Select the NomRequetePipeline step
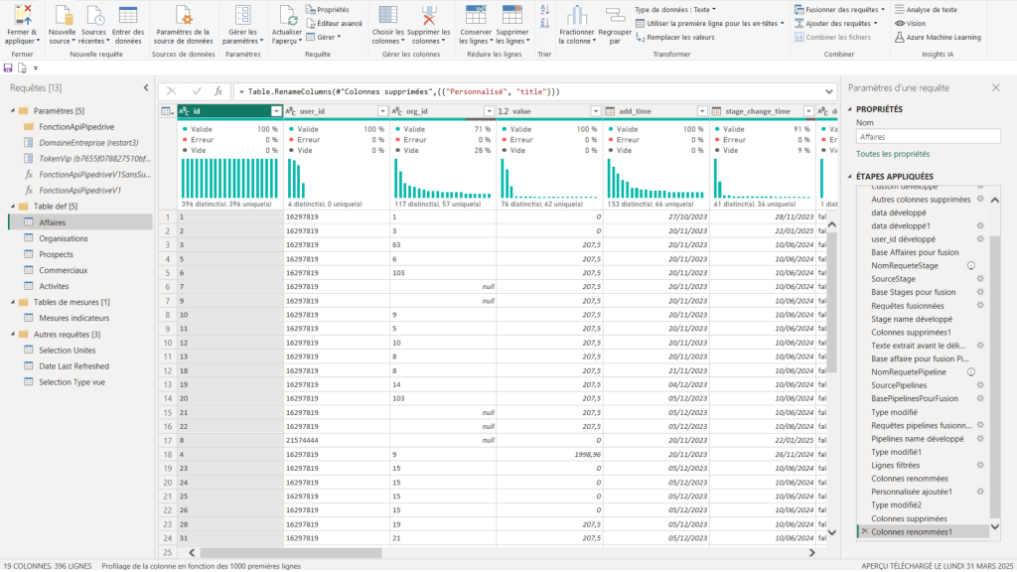The image size is (1017, 572). [x=909, y=372]
